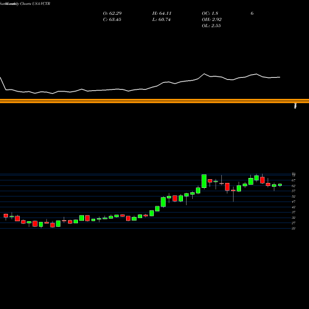Viewport: 309px width, 309px height.
Task: Click the 57 price axis label
Action: click(x=294, y=191)
